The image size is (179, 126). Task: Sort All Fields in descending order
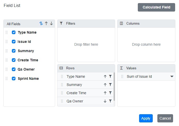51,24
